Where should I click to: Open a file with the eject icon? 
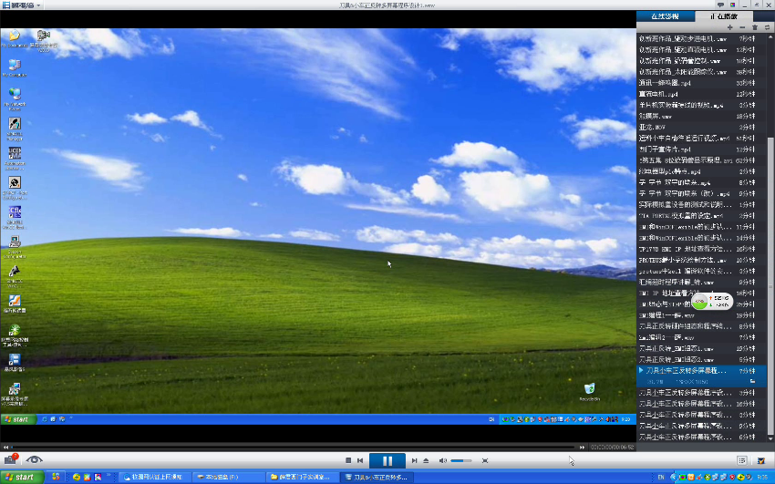426,460
